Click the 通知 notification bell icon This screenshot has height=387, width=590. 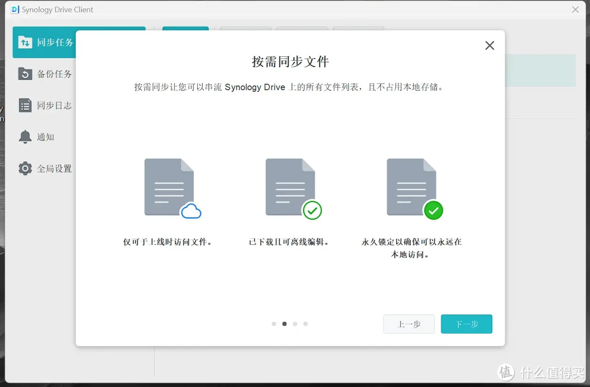pyautogui.click(x=25, y=137)
